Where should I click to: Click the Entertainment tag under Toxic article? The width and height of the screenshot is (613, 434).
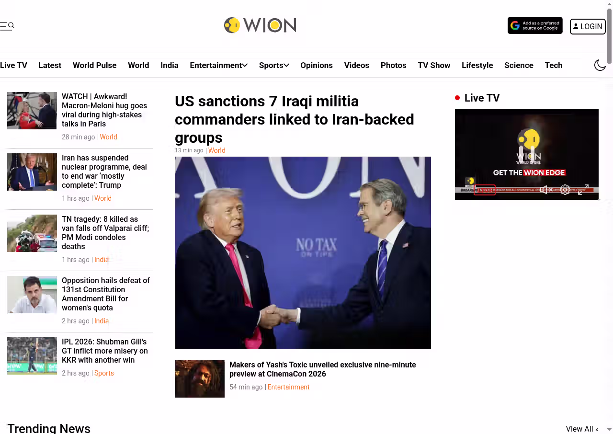[x=288, y=387]
